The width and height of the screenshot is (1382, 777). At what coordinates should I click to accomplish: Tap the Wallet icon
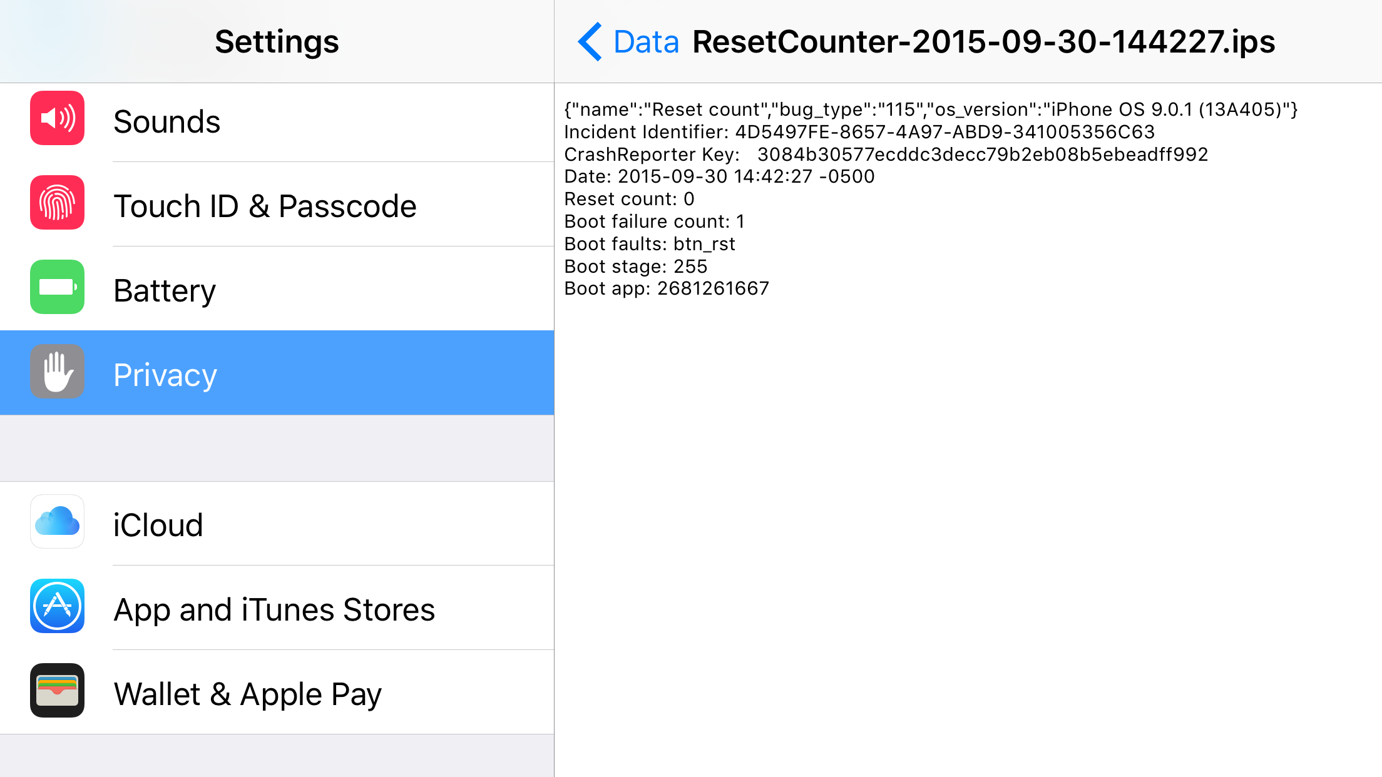[x=57, y=691]
